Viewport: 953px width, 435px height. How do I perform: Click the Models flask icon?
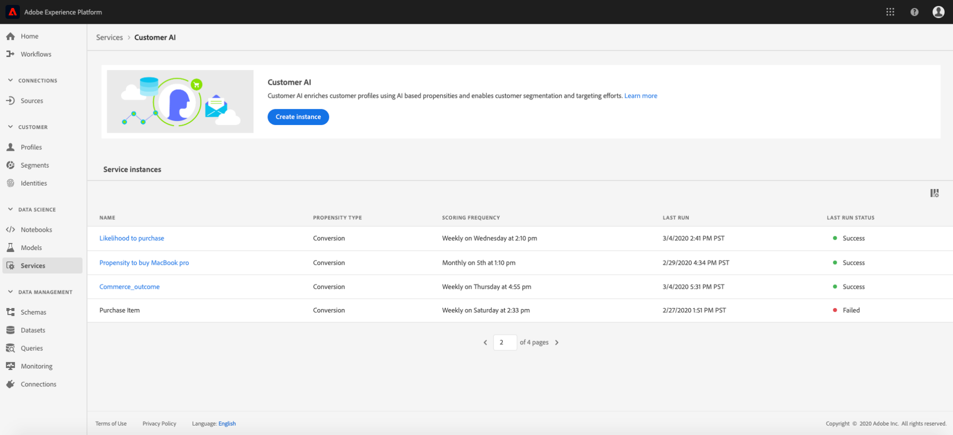click(10, 248)
